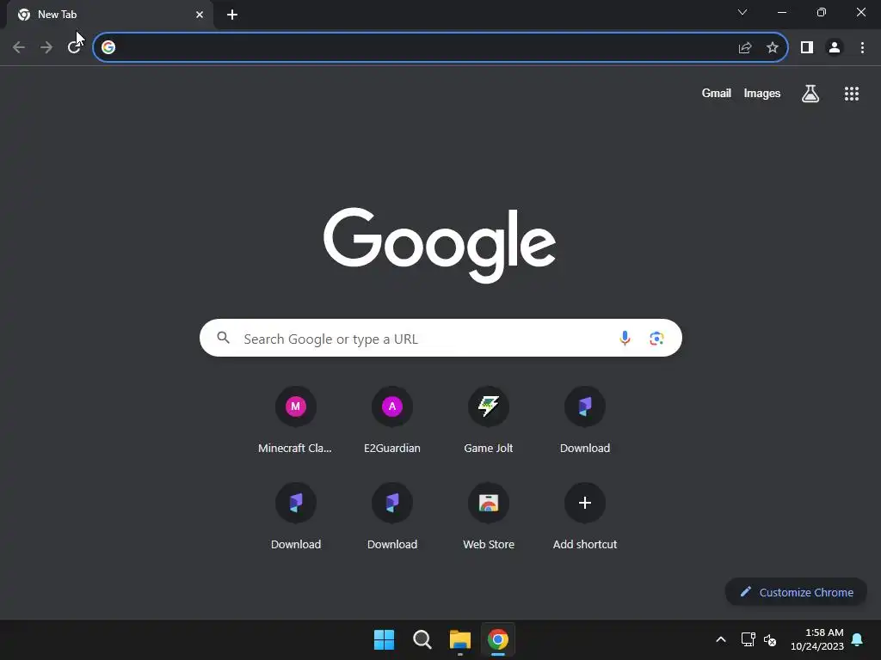Open the Download shortcut next to Game Jolt
This screenshot has width=881, height=660.
585,421
